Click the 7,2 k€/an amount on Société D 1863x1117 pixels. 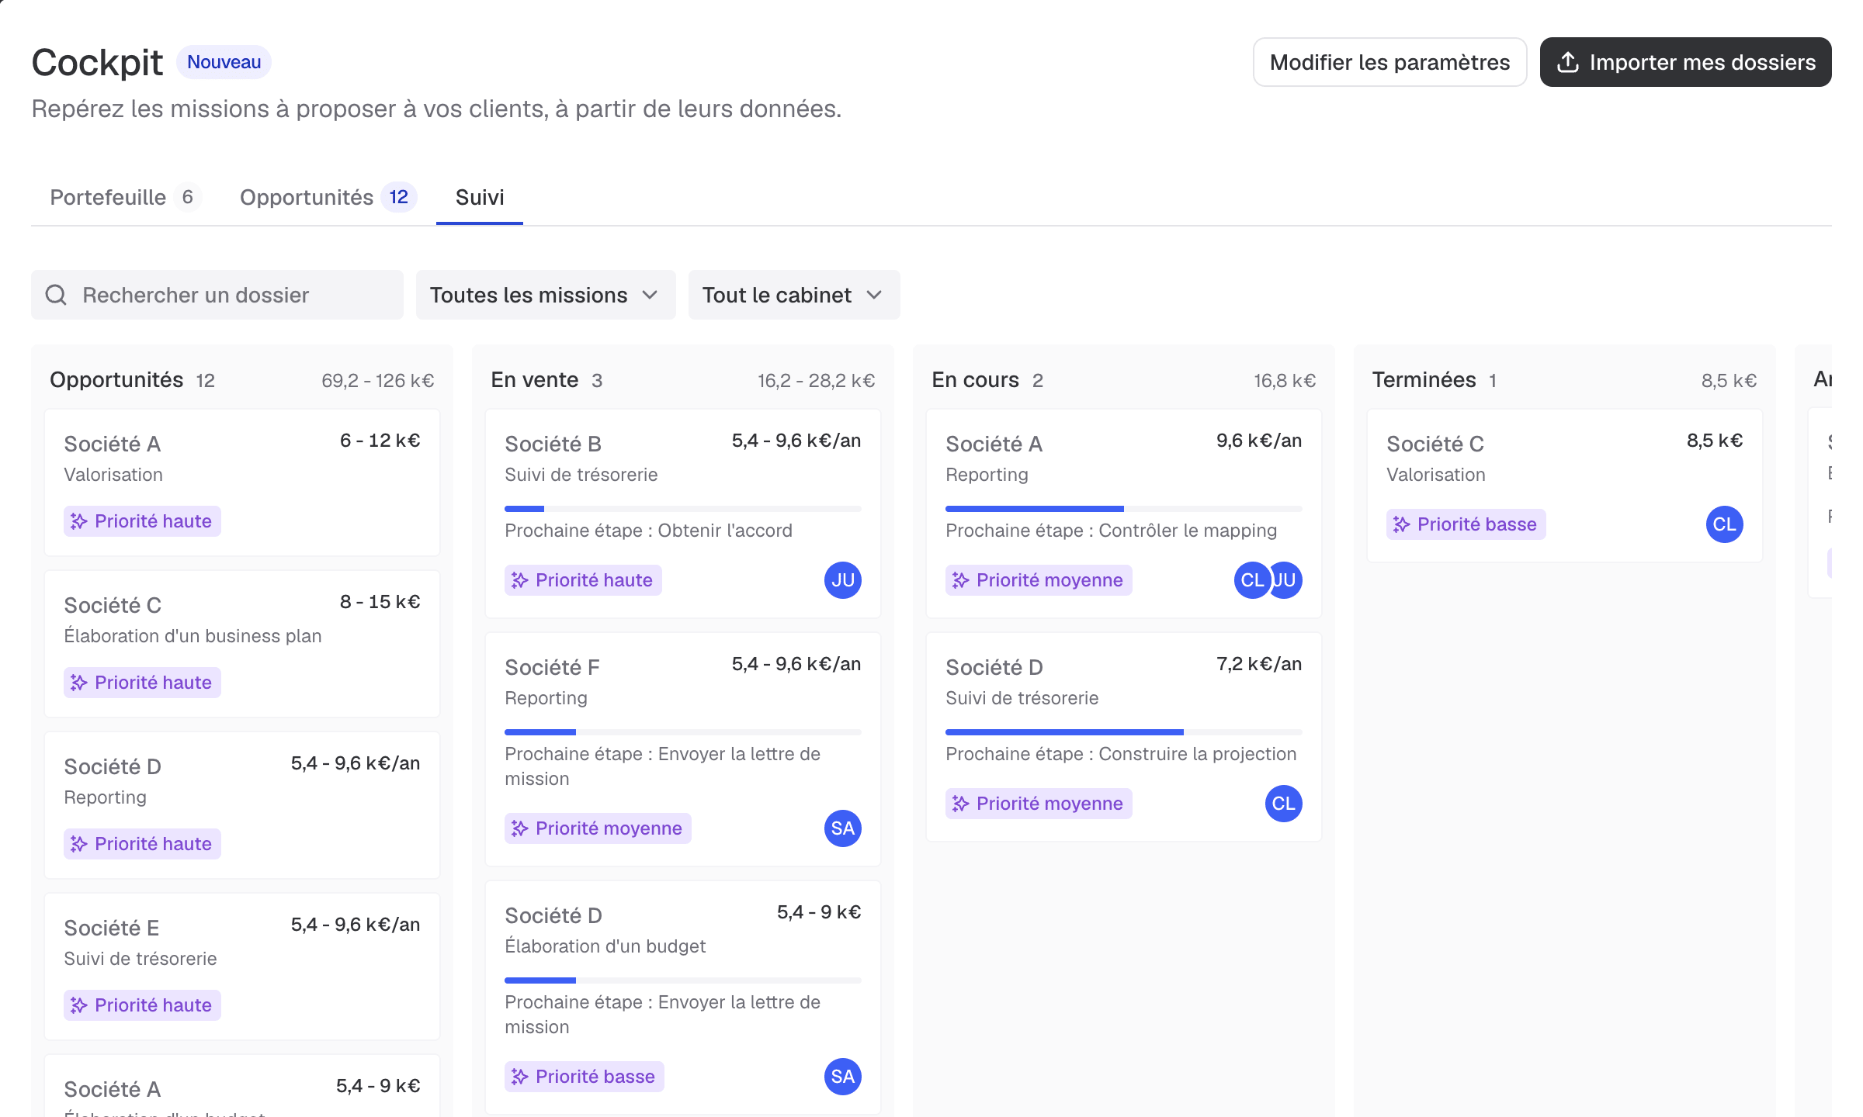[x=1259, y=664]
